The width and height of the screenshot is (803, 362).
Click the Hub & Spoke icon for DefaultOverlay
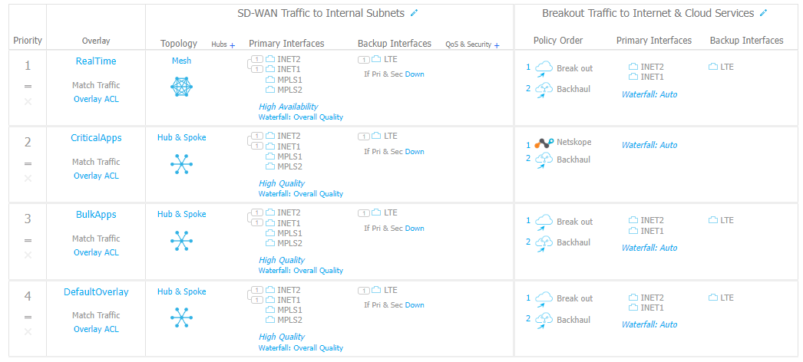[181, 318]
